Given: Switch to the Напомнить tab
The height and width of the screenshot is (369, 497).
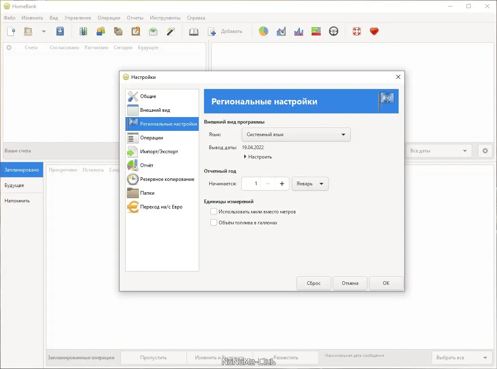Looking at the screenshot, I should tap(22, 201).
